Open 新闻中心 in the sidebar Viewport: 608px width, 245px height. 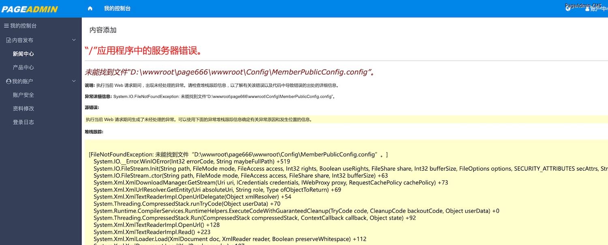coord(24,54)
